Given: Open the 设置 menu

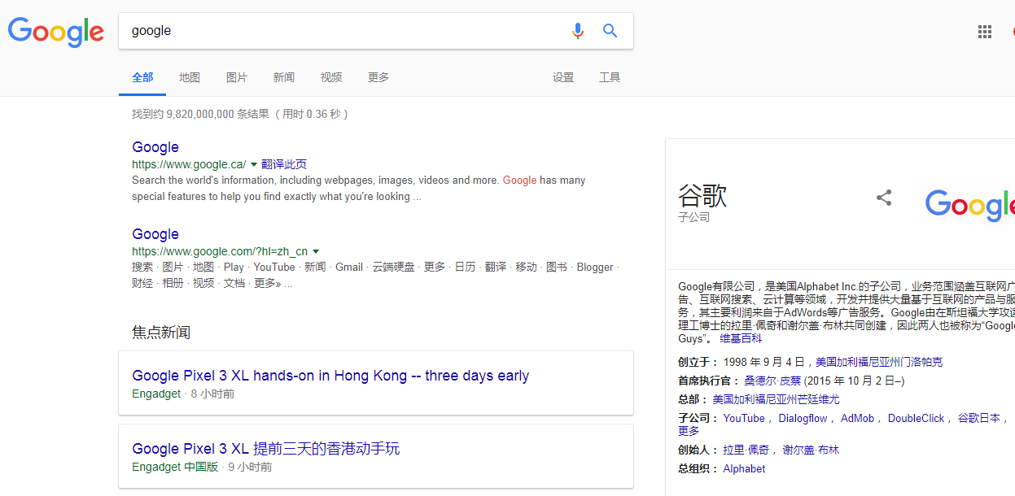Looking at the screenshot, I should (563, 77).
